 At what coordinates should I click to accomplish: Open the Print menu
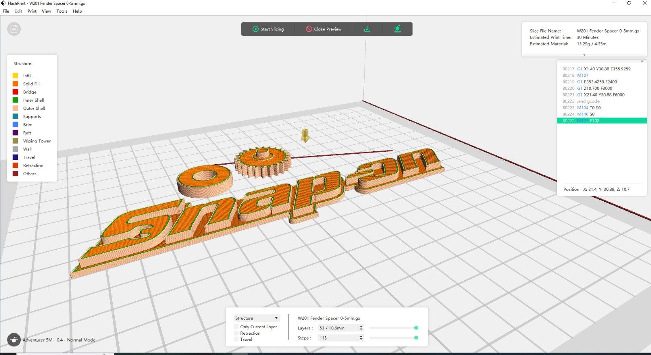[x=32, y=11]
